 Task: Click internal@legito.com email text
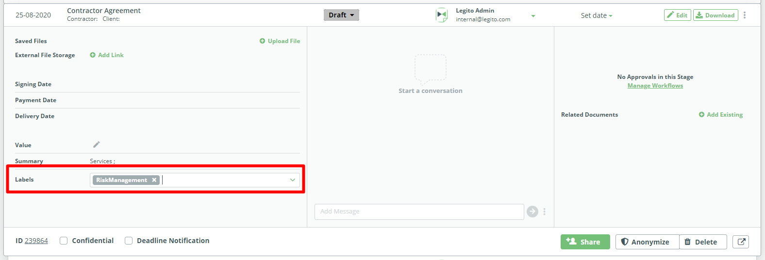tap(483, 19)
